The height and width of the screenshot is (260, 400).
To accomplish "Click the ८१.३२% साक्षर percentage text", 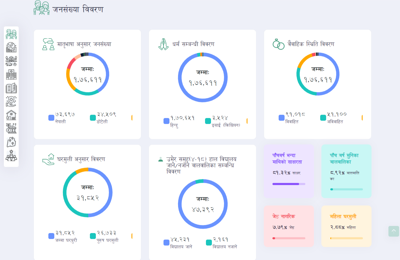I will click(286, 173).
